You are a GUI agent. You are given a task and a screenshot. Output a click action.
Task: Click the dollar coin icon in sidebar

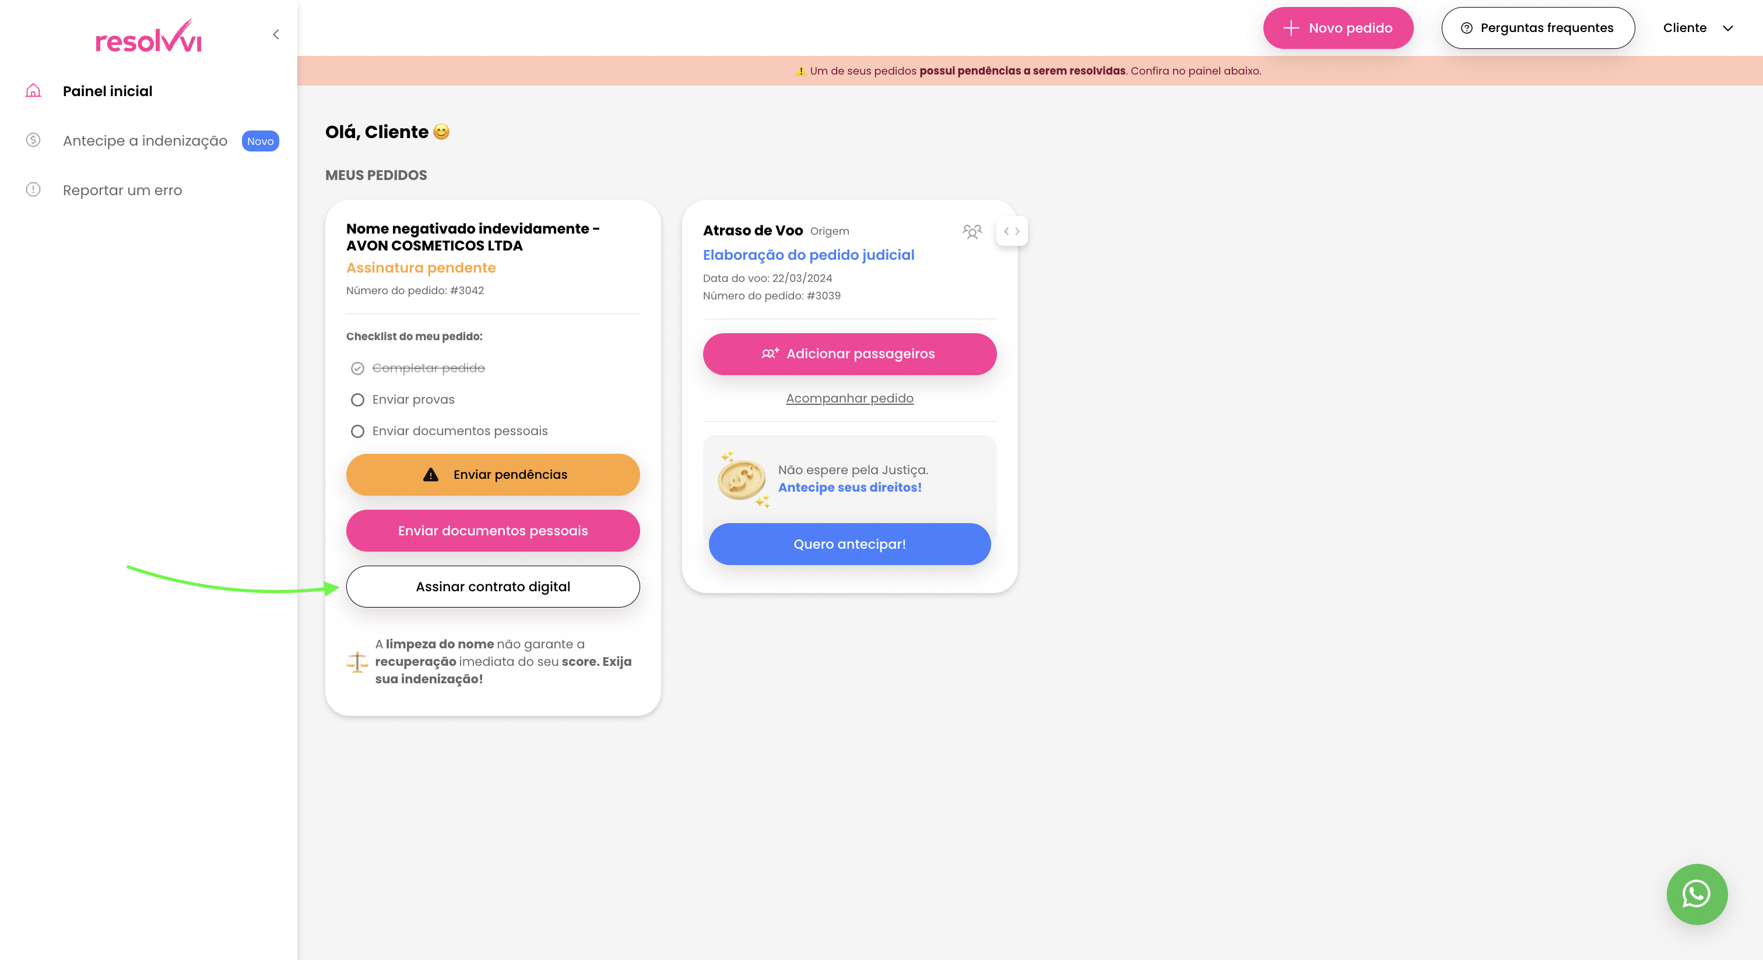click(33, 140)
